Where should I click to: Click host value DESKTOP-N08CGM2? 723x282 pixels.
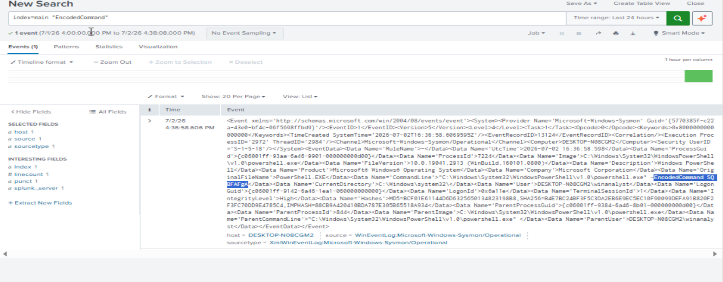point(281,235)
